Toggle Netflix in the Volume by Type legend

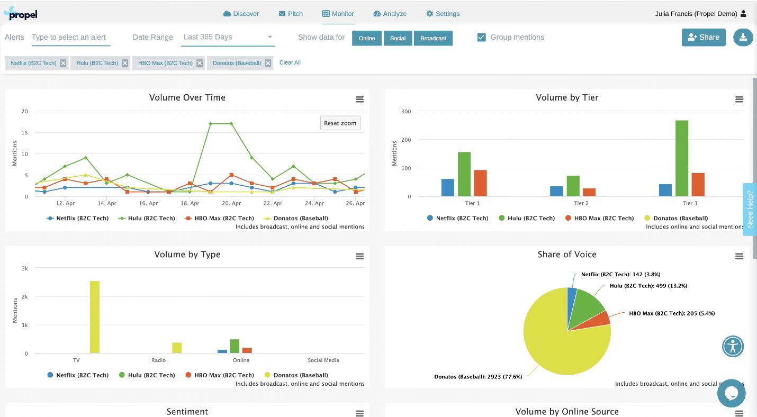[x=78, y=375]
